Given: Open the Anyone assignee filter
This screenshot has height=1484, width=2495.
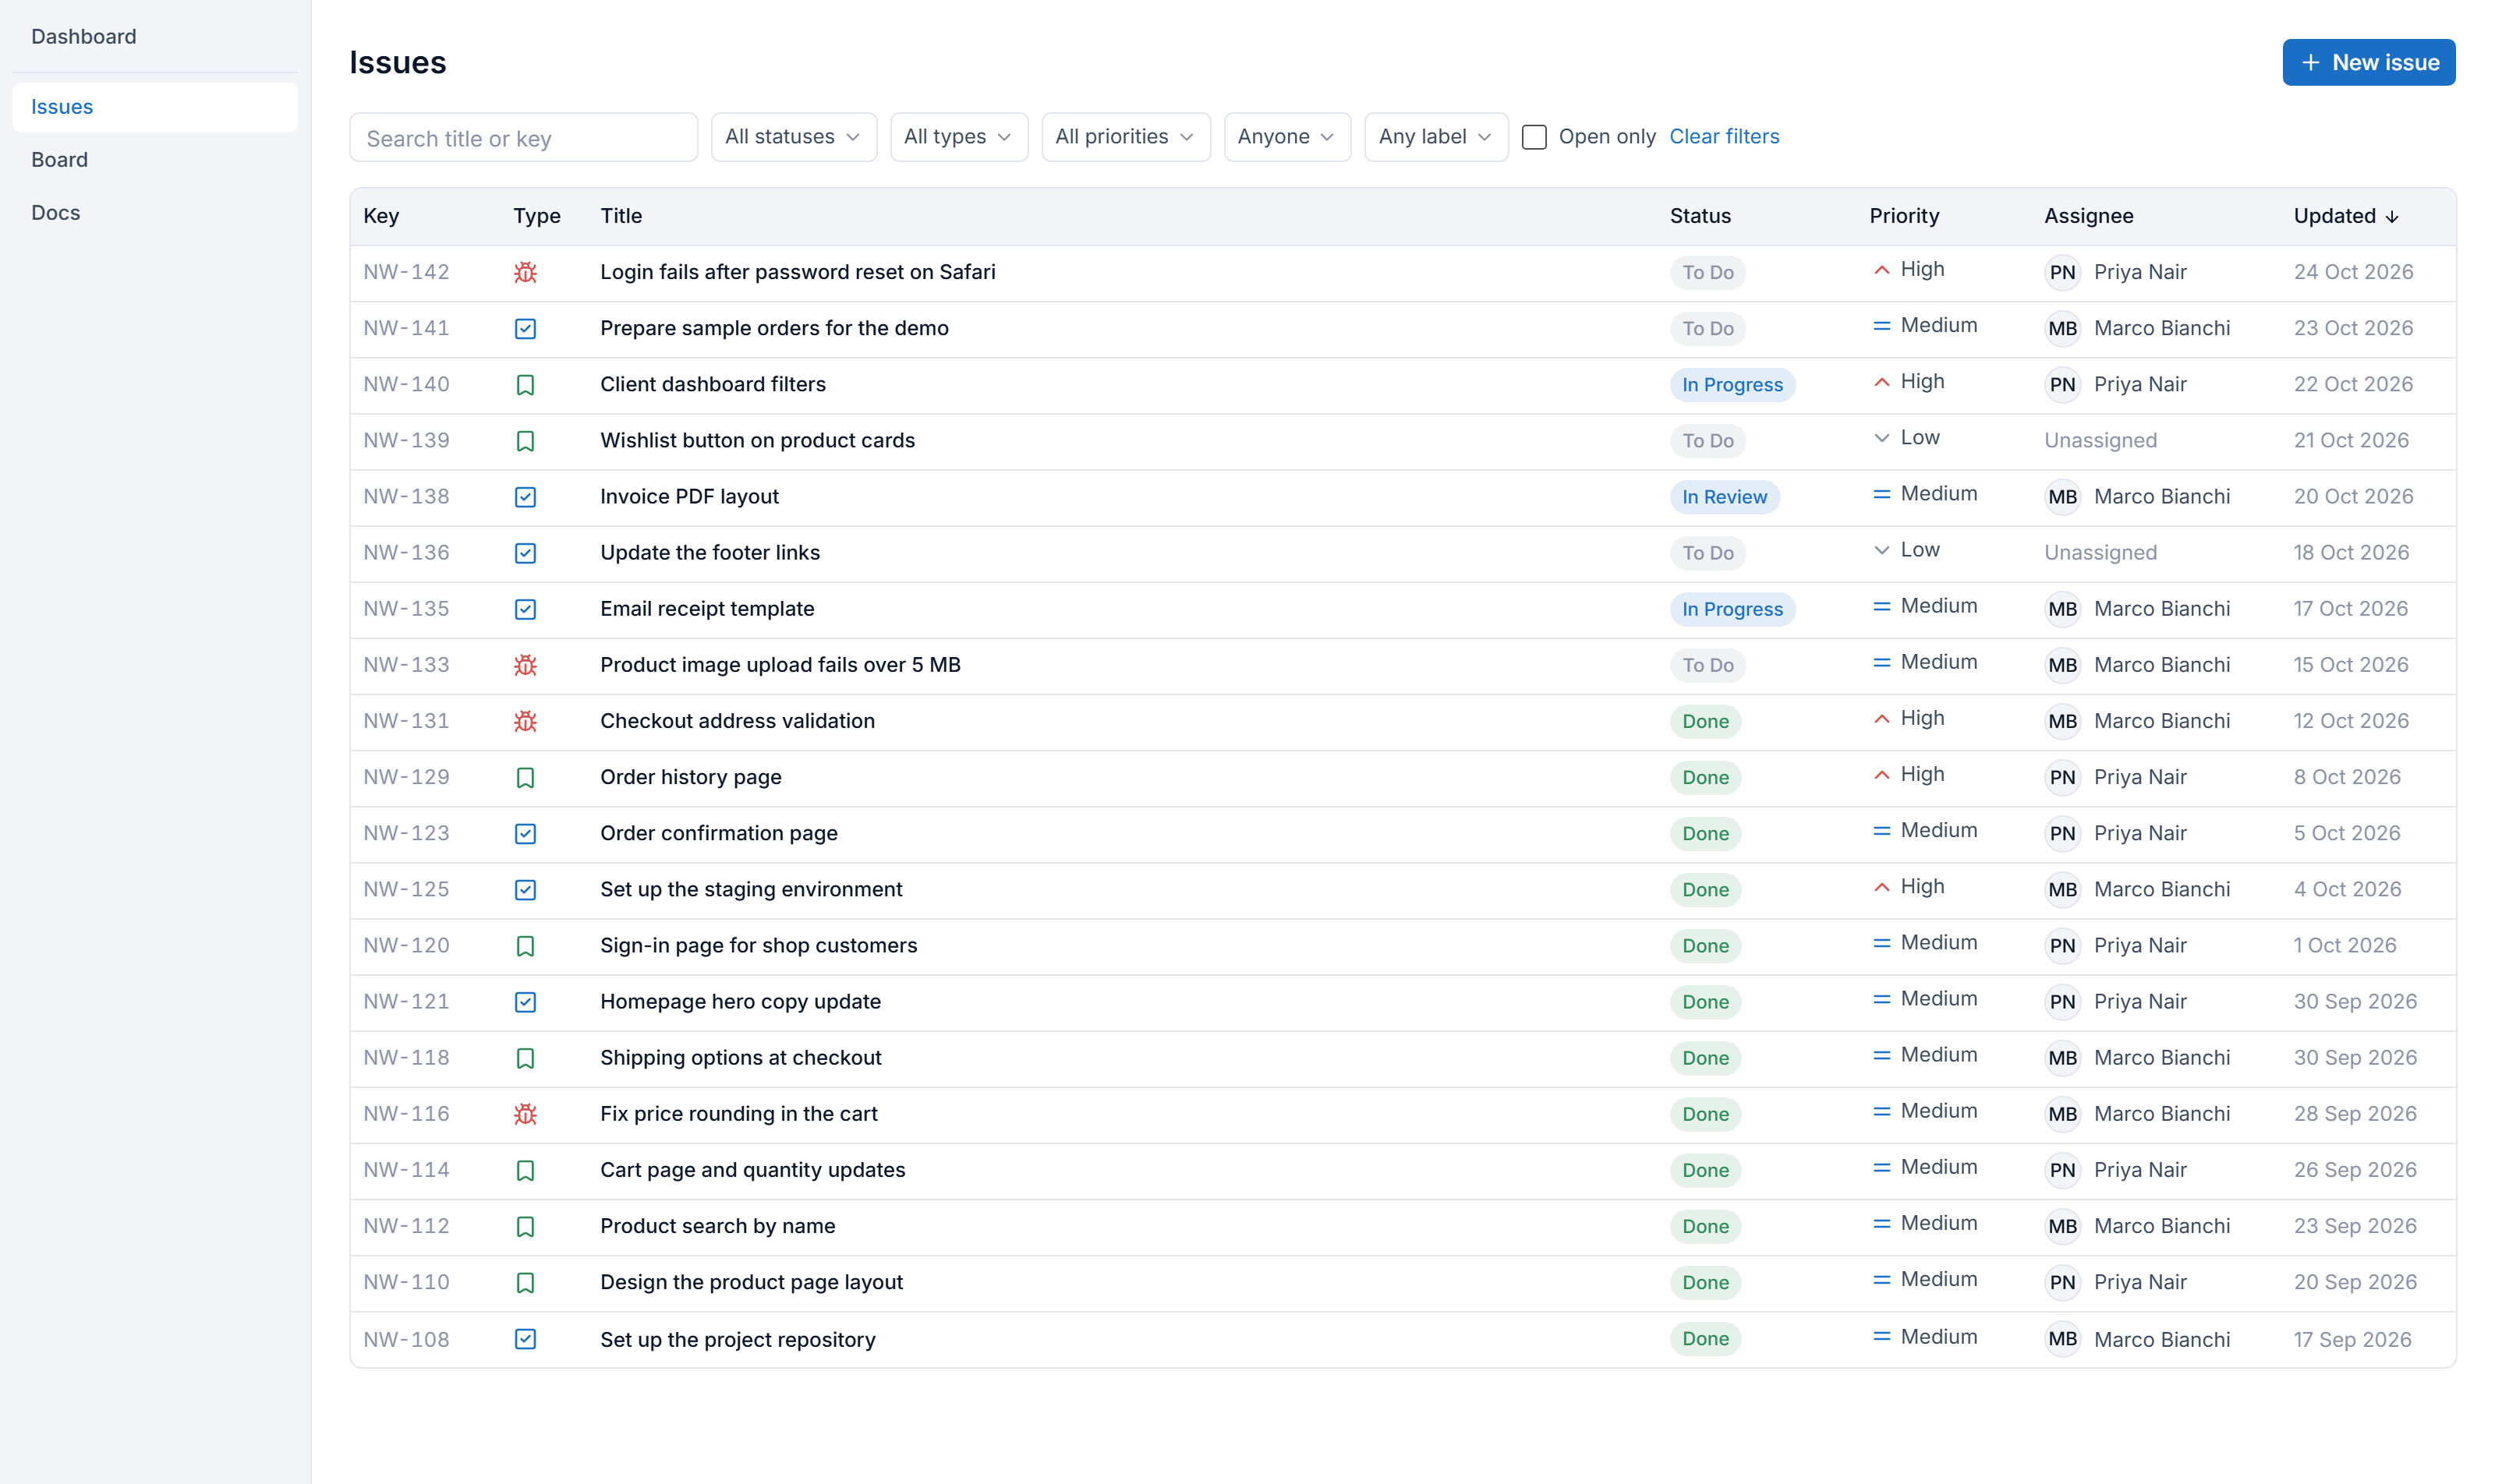Looking at the screenshot, I should point(1286,137).
